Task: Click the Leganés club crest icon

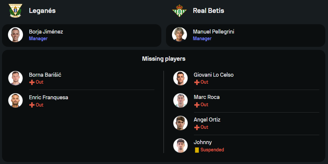Action: pyautogui.click(x=15, y=11)
